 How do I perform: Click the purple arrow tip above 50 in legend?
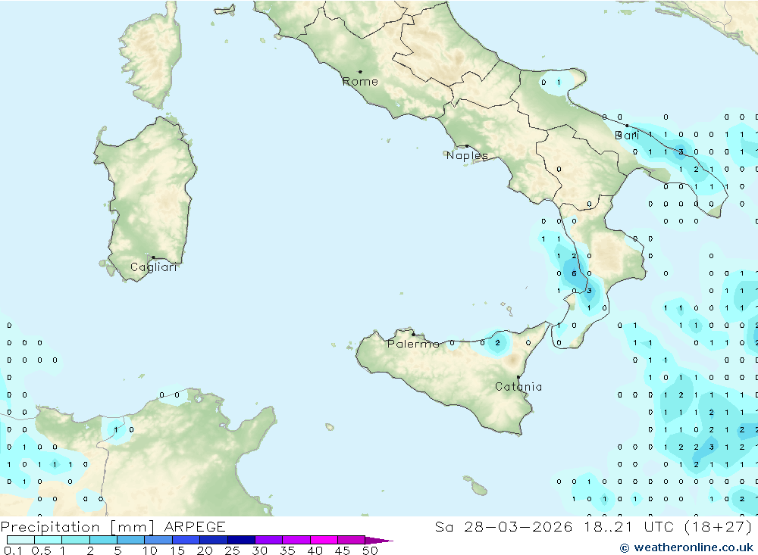[378, 541]
